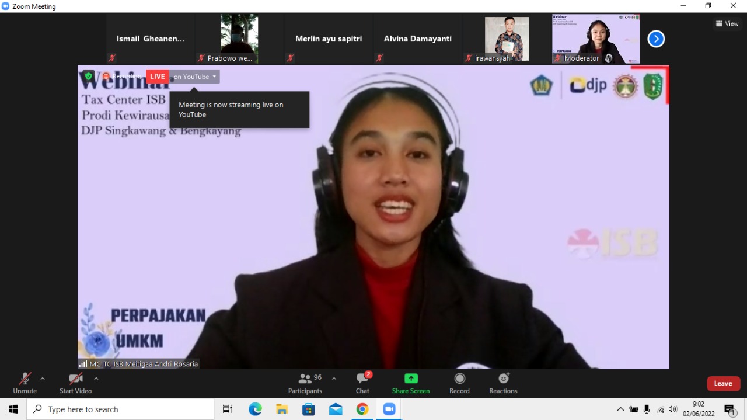
Task: Expand audio options arrow beside Unmute
Action: [43, 379]
